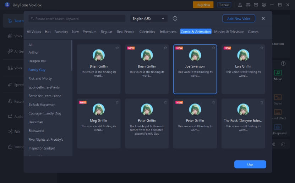Select Duckman category
Screen dimensions: 295x183
pos(35,122)
